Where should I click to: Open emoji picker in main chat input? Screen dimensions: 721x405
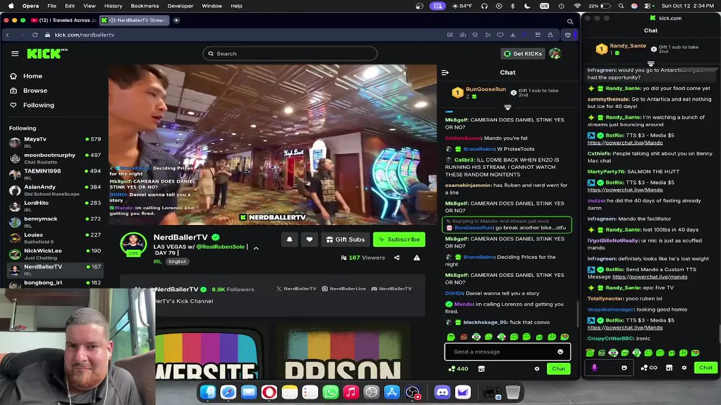click(x=560, y=352)
